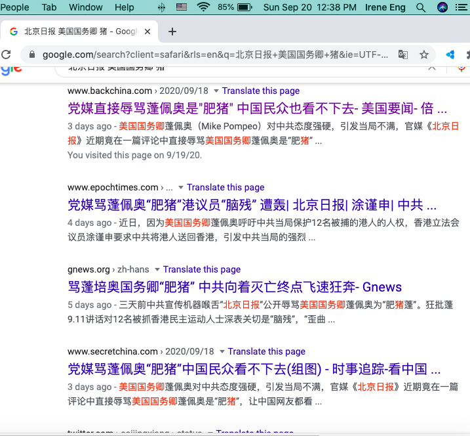Click the Wi-Fi status icon
The width and height of the screenshot is (470, 436).
[x=203, y=7]
